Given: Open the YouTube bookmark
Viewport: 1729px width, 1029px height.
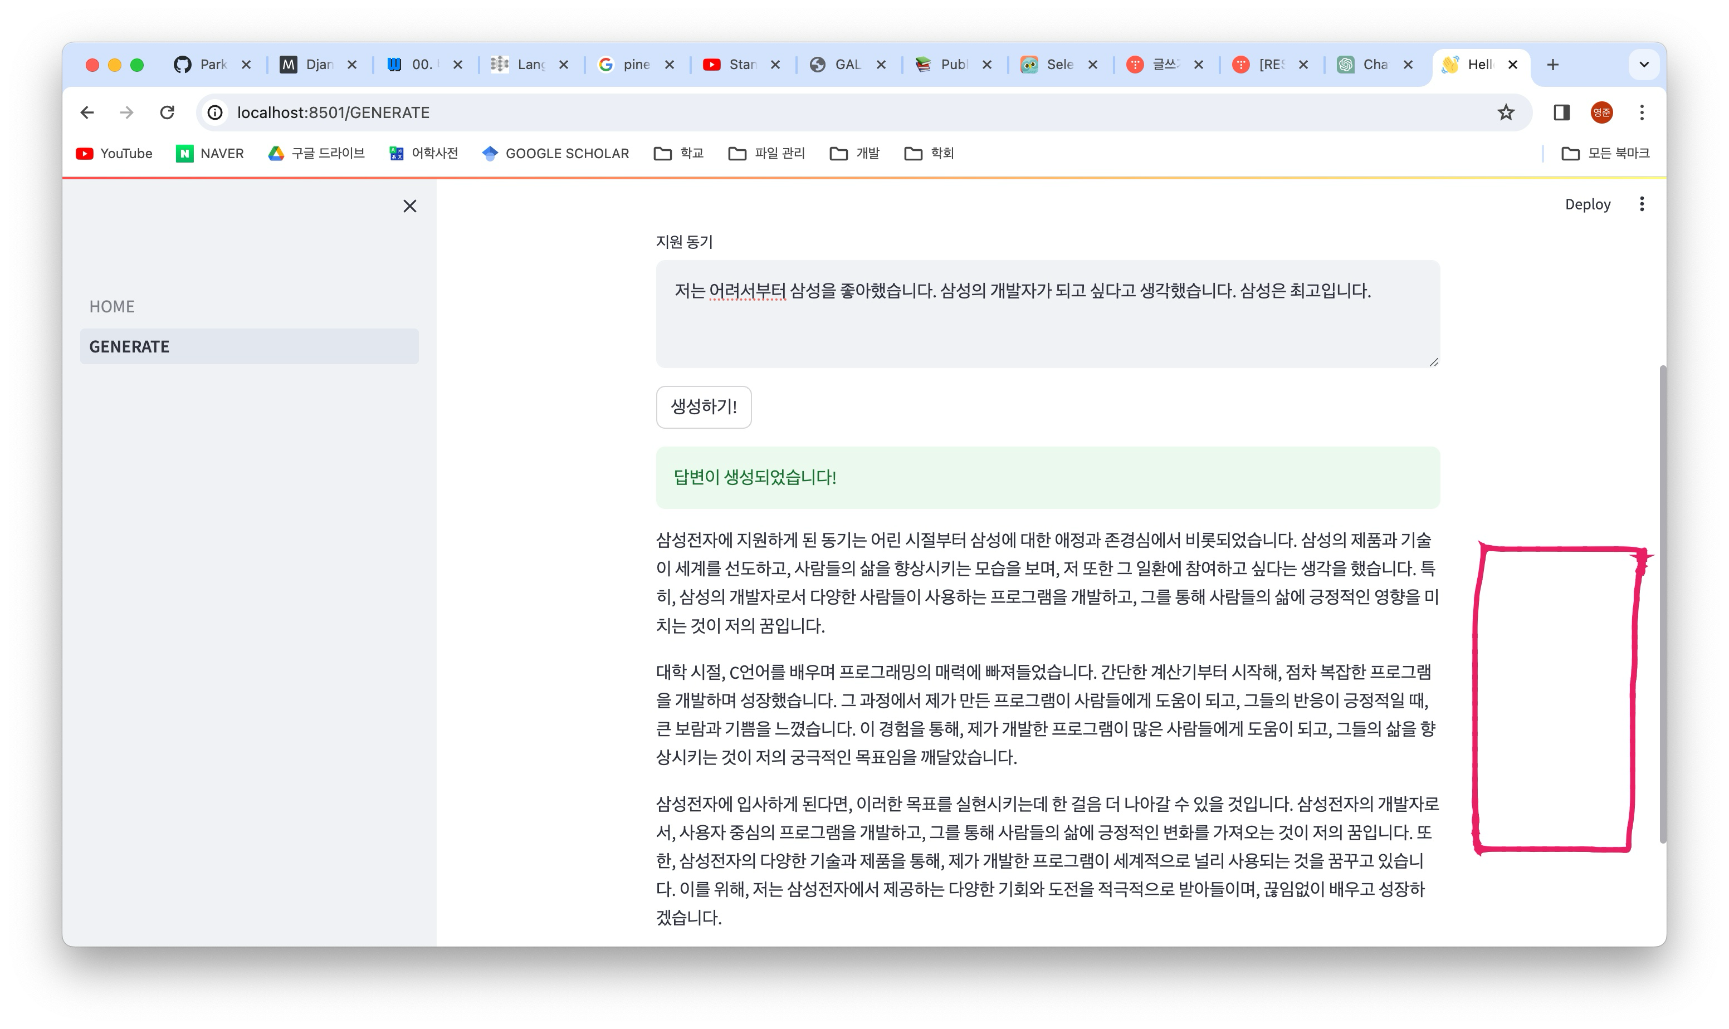Looking at the screenshot, I should click(114, 153).
